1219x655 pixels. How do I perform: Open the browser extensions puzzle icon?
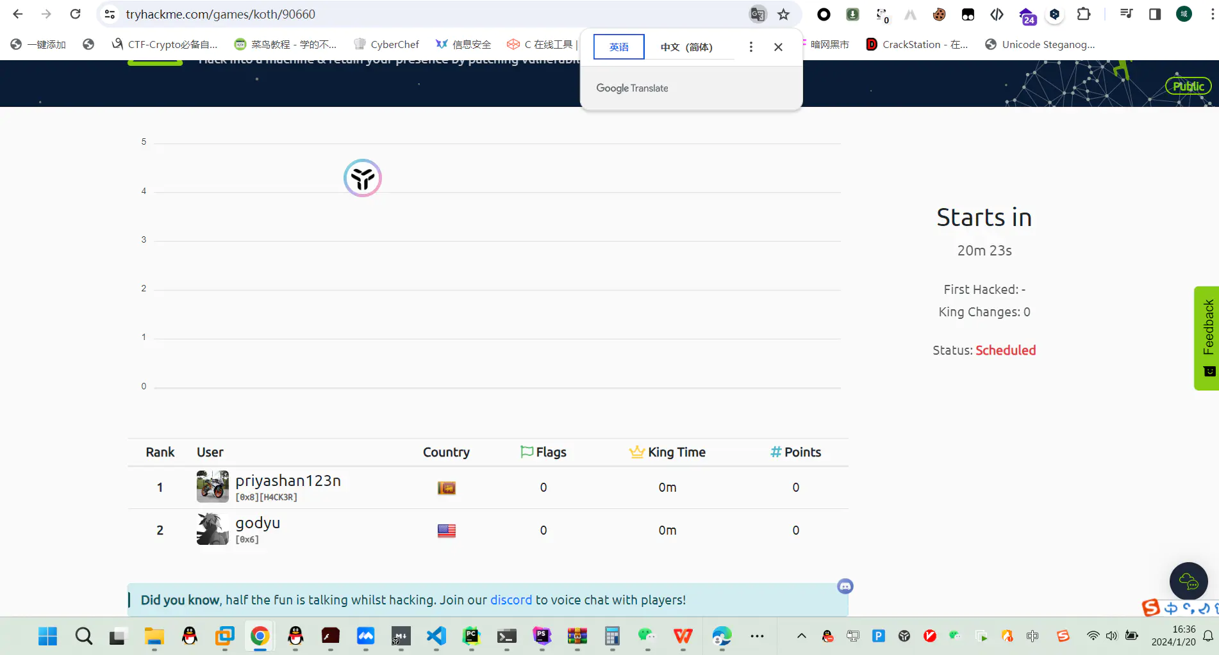coord(1084,14)
